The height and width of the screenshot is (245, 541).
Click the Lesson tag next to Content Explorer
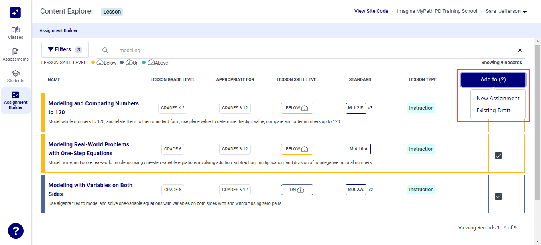(112, 12)
